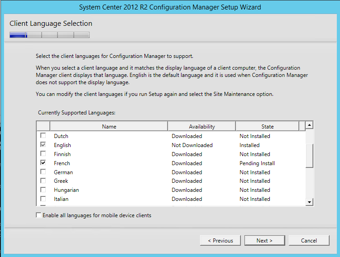Click Dutch's Downloaded availability cell
The width and height of the screenshot is (340, 257).
[x=187, y=136]
